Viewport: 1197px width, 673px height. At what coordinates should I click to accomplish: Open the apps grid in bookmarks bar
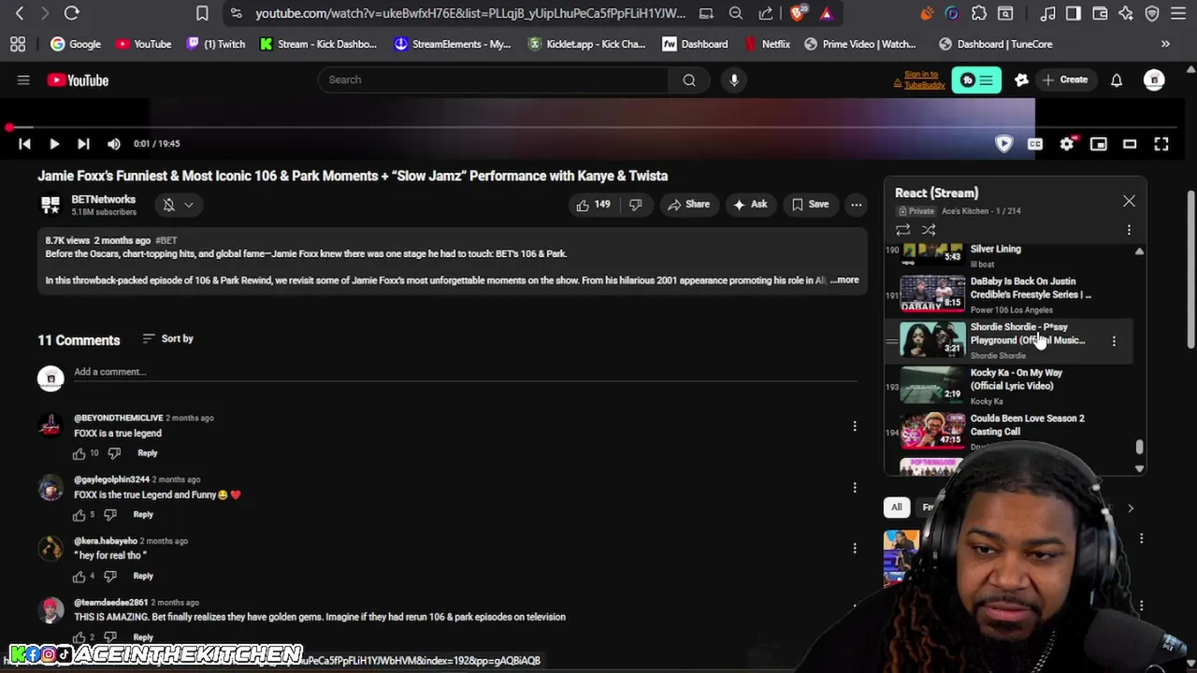point(18,44)
